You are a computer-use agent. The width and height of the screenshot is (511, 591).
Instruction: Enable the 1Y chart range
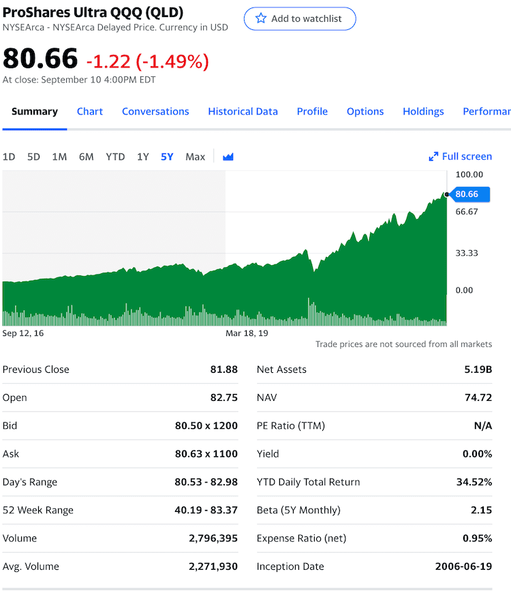coord(142,156)
